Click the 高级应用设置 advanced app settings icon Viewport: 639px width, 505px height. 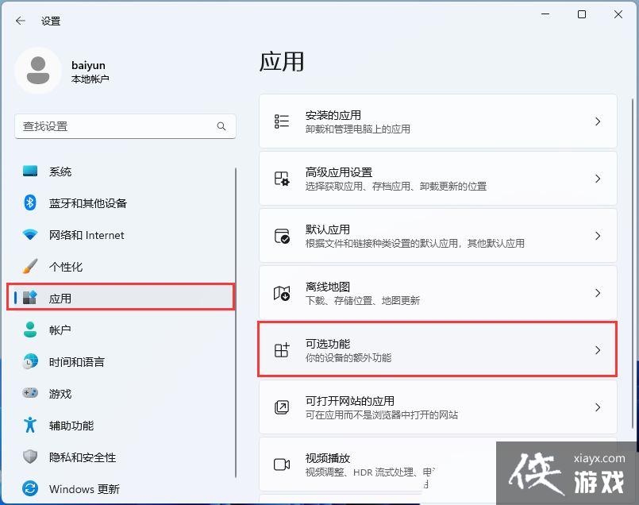click(x=281, y=178)
